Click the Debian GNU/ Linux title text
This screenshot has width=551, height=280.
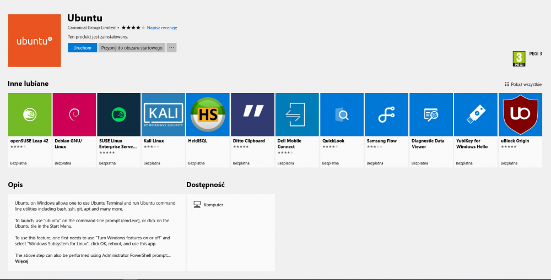(68, 144)
